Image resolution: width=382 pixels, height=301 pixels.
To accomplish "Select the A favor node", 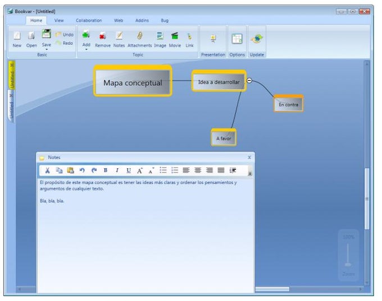I will coord(224,138).
